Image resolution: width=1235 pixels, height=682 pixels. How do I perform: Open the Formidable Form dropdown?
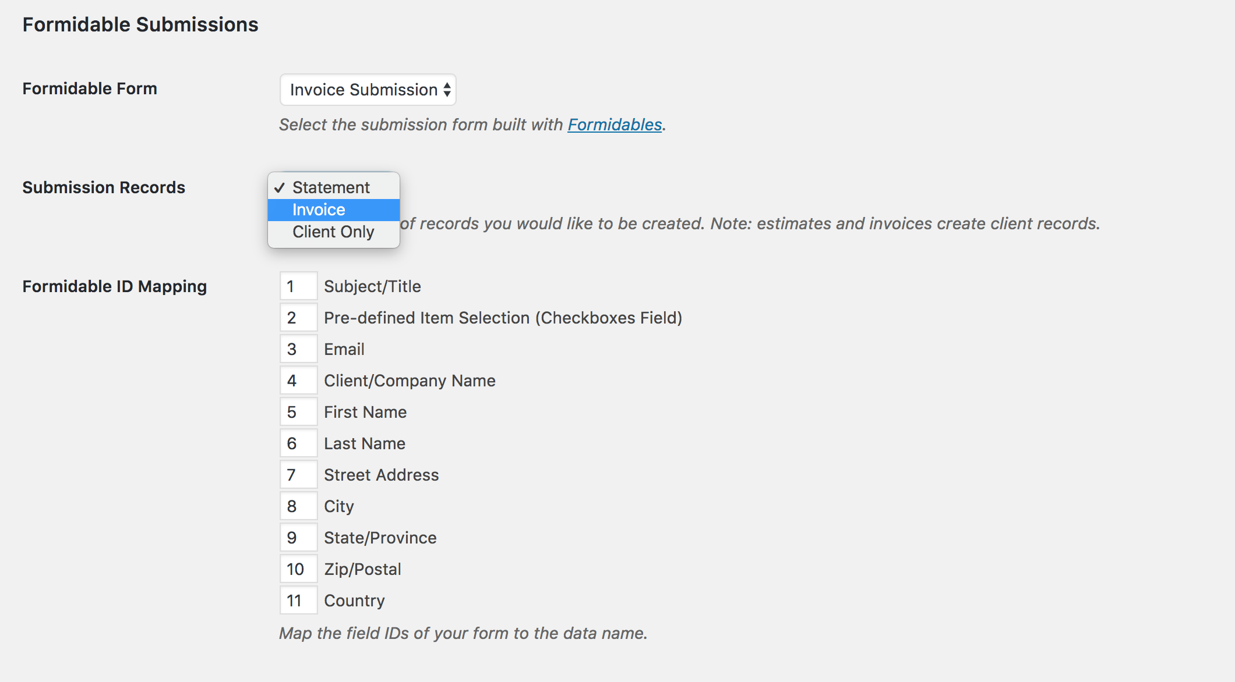click(367, 90)
